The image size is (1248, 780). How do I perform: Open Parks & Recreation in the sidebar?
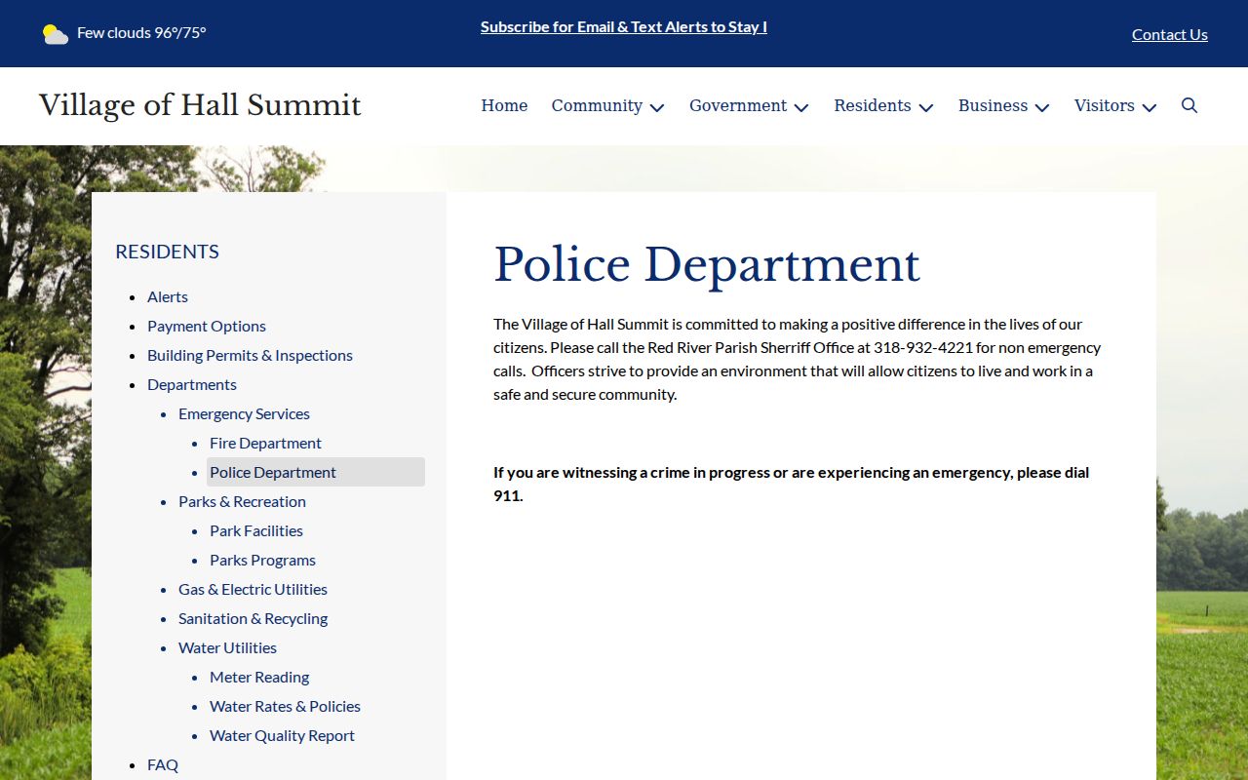[242, 501]
